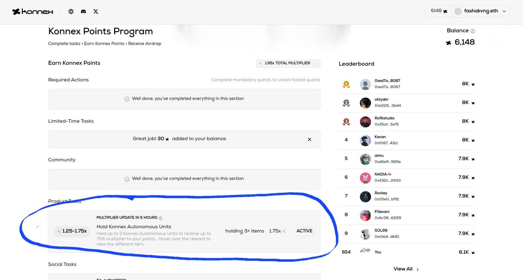523x280 pixels.
Task: Click Rockey's avatar
Action: tap(365, 197)
